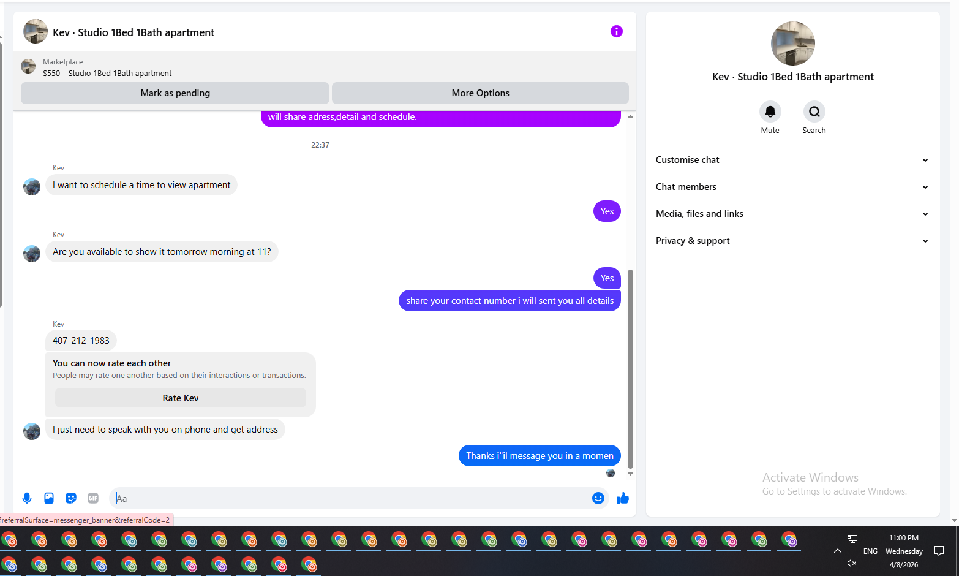Expand the Customise chat section
Image resolution: width=959 pixels, height=576 pixels.
pyautogui.click(x=792, y=160)
